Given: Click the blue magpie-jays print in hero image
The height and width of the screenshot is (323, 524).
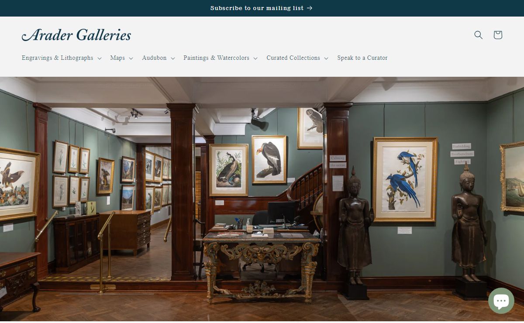Looking at the screenshot, I should 405,179.
